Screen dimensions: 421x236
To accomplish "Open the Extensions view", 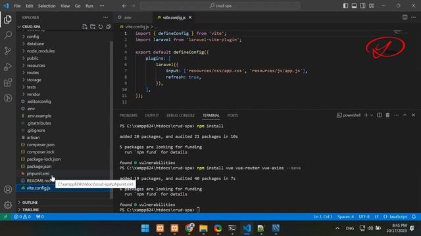I will tap(8, 83).
